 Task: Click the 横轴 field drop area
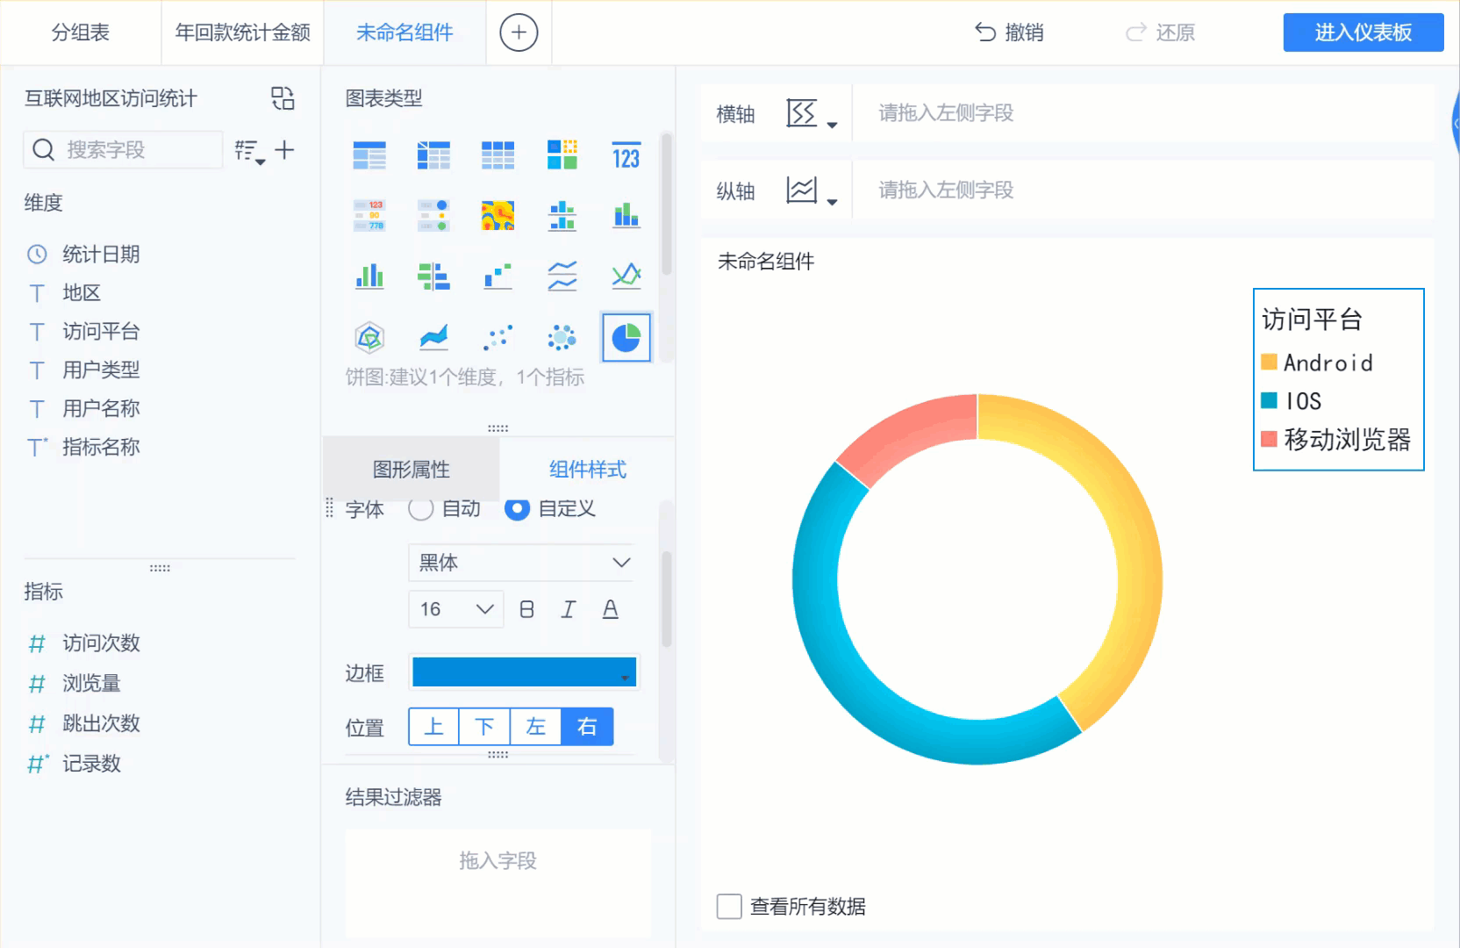coord(1143,113)
